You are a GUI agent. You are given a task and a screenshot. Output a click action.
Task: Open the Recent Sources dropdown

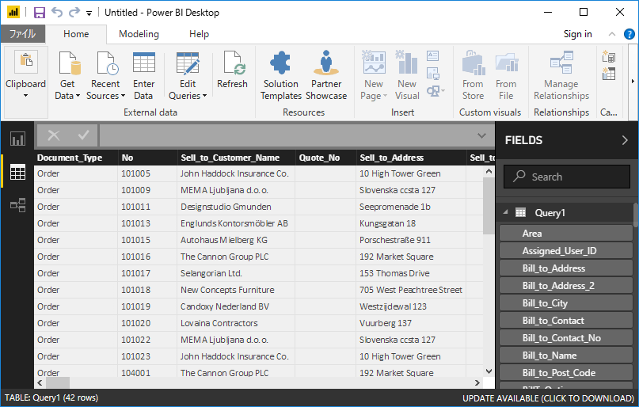pyautogui.click(x=105, y=76)
